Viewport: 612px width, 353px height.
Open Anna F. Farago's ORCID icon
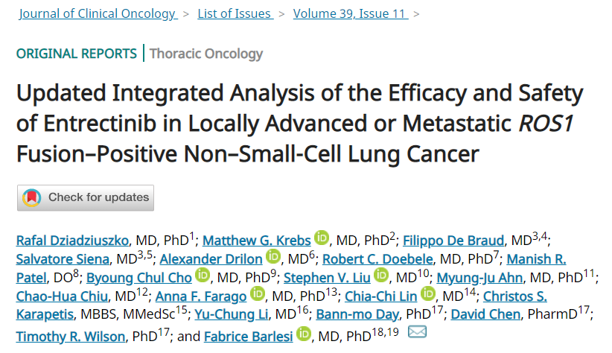point(258,296)
